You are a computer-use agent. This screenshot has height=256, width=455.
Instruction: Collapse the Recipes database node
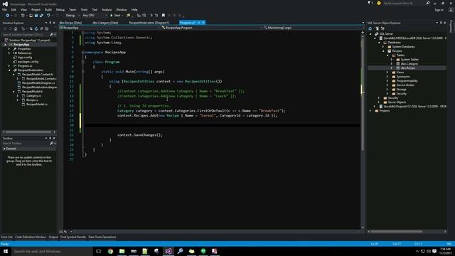click(383, 51)
